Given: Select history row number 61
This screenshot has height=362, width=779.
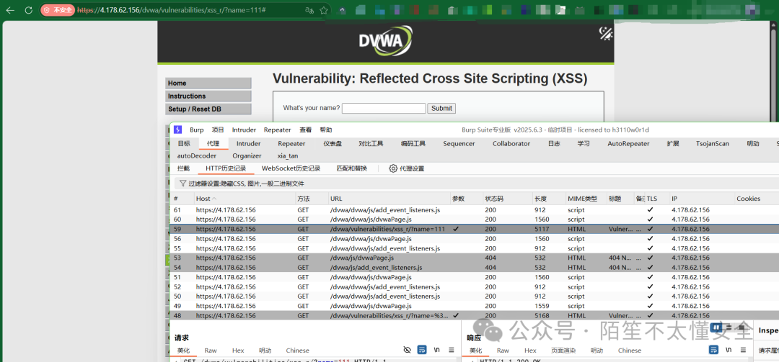Looking at the screenshot, I should (475, 209).
